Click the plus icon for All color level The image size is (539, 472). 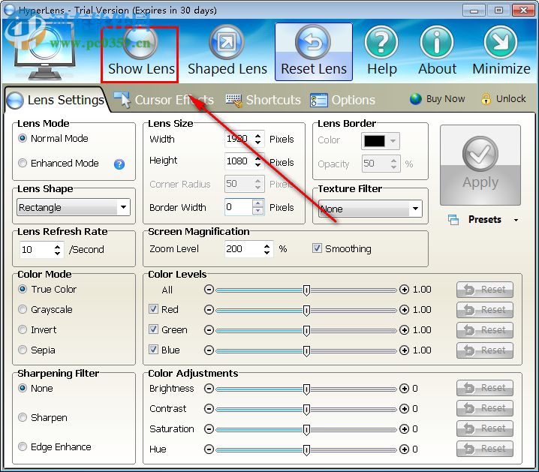click(404, 290)
